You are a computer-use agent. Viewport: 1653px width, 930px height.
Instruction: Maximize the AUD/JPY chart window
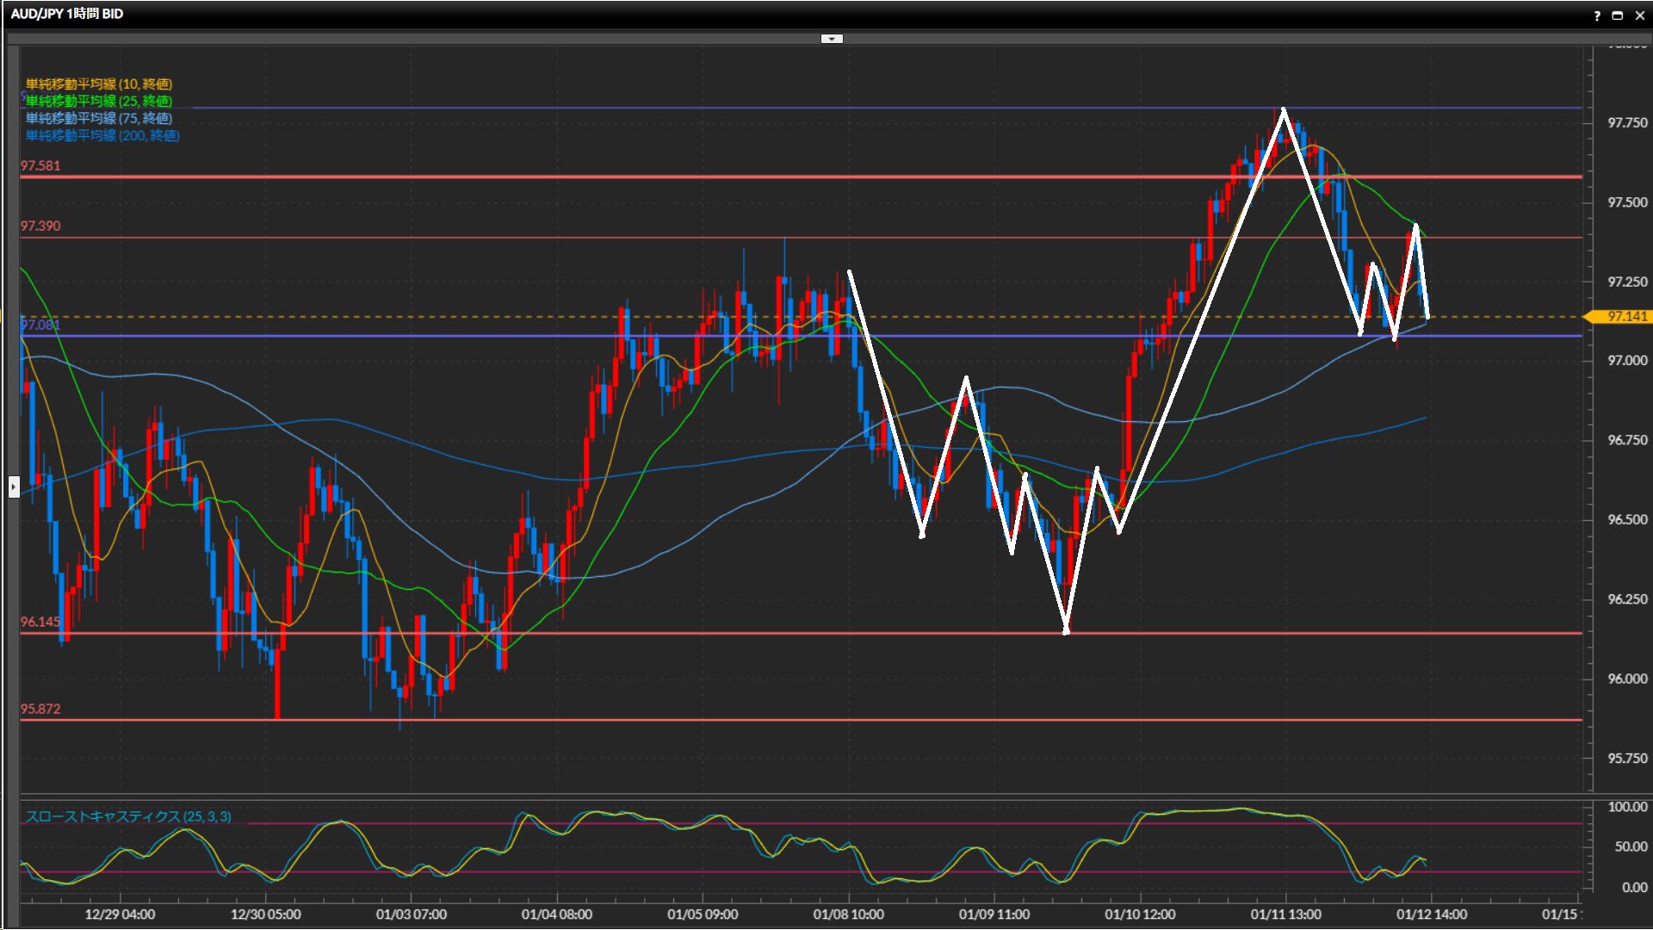(x=1617, y=15)
